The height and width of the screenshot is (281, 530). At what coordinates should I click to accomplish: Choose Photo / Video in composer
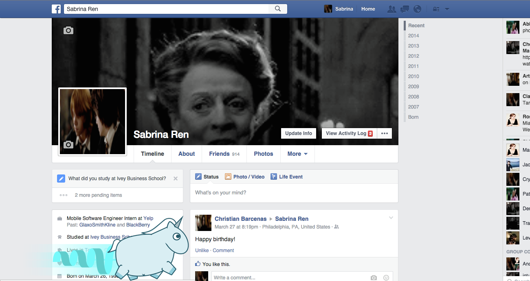pyautogui.click(x=245, y=177)
